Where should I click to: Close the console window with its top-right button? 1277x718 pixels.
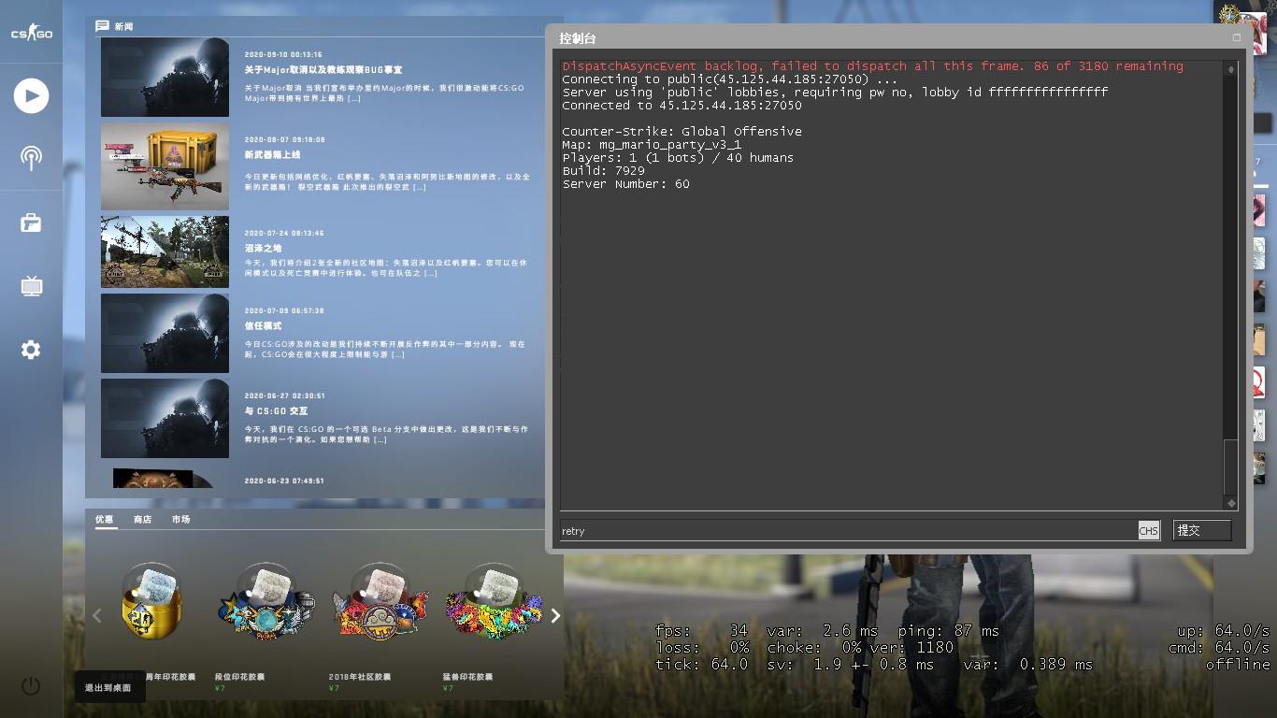tap(1237, 37)
